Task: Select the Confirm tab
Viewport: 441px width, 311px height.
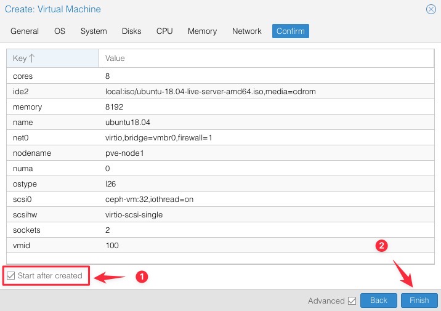Action: (x=291, y=31)
